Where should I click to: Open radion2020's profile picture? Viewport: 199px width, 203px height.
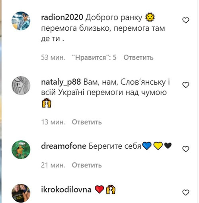[x=21, y=21]
